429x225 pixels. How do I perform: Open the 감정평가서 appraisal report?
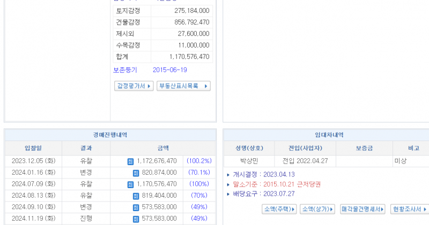point(134,86)
